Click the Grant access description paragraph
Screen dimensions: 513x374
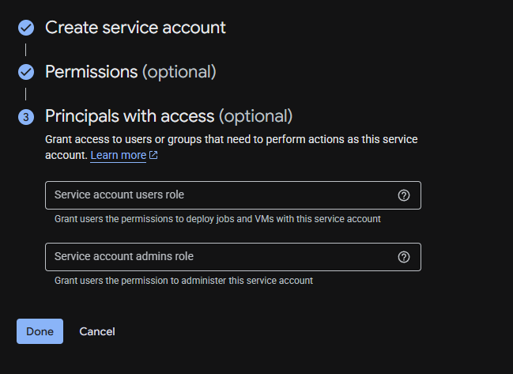click(231, 140)
